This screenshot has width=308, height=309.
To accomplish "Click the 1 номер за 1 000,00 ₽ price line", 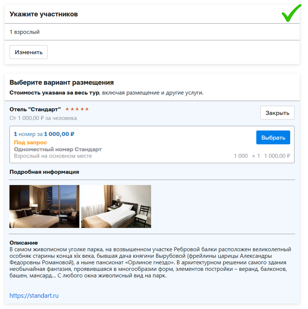I will 44,134.
